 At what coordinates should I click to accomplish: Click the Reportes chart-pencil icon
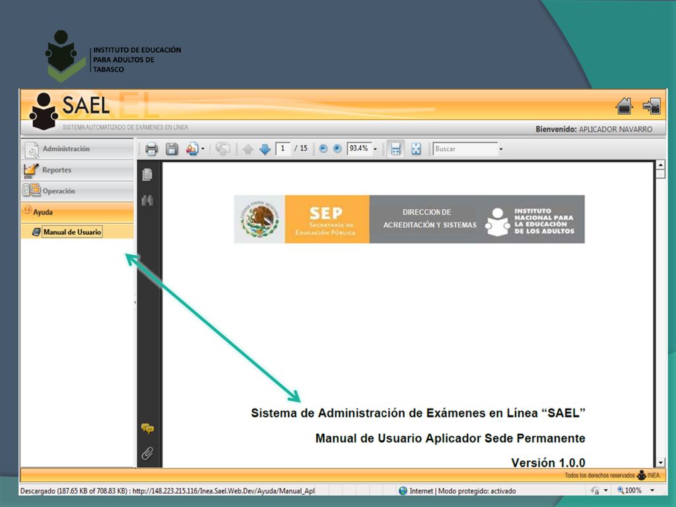[x=31, y=171]
